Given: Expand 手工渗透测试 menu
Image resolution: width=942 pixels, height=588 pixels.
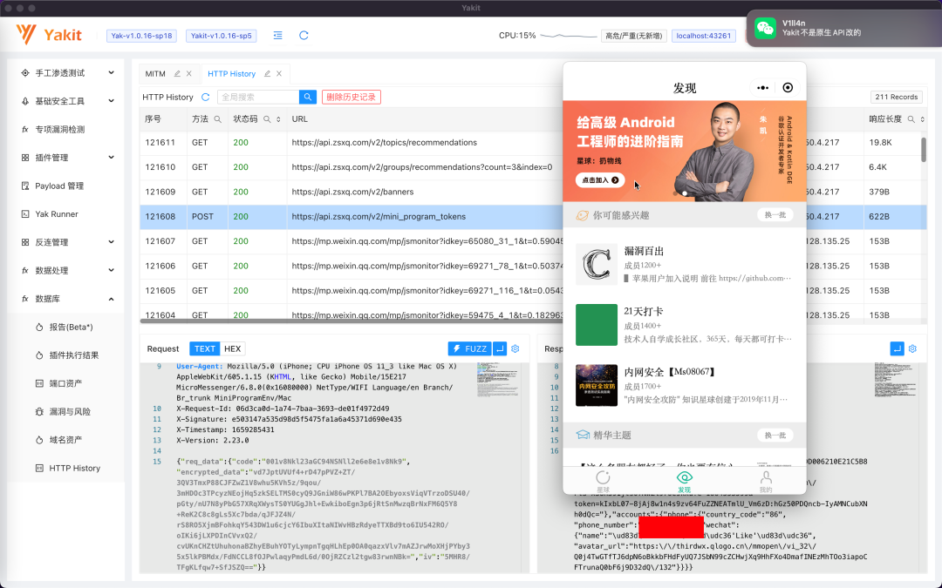Looking at the screenshot, I should [67, 72].
